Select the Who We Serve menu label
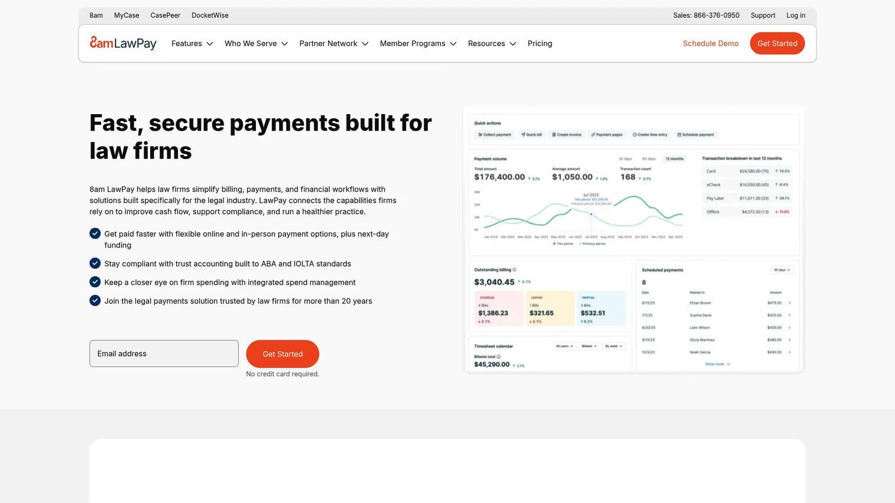895x503 pixels. [251, 44]
